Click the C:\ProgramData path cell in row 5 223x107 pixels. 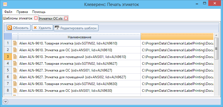click(177, 70)
